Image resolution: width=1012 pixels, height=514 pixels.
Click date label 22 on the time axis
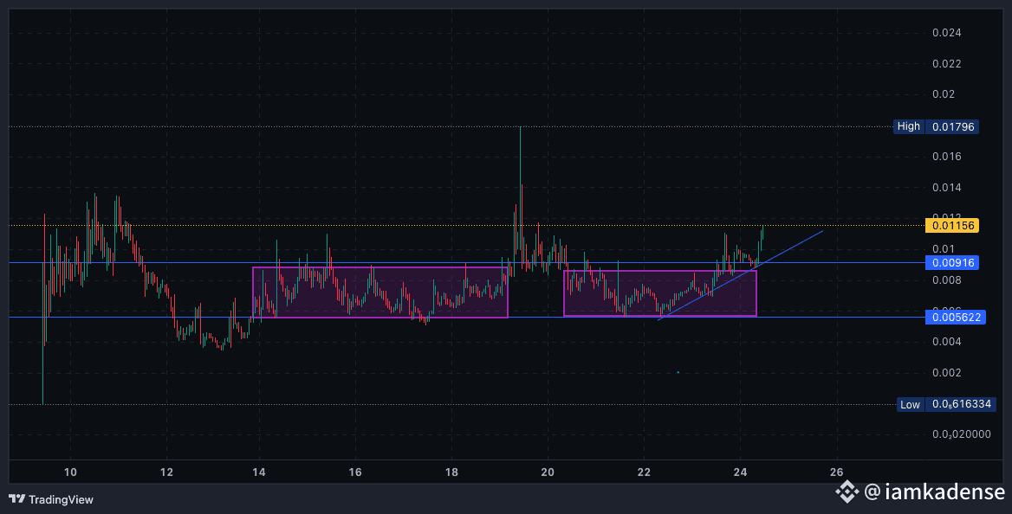(x=644, y=472)
